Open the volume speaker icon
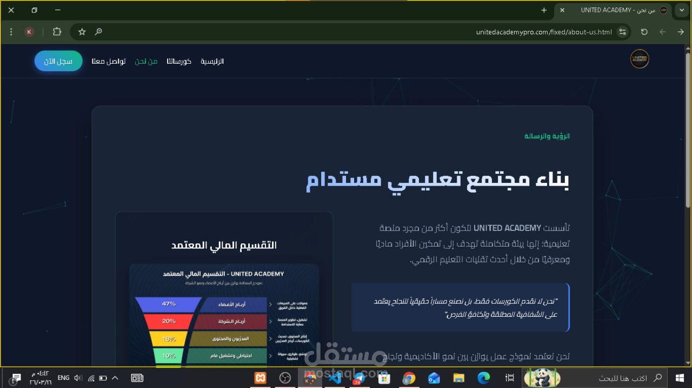 pyautogui.click(x=77, y=378)
